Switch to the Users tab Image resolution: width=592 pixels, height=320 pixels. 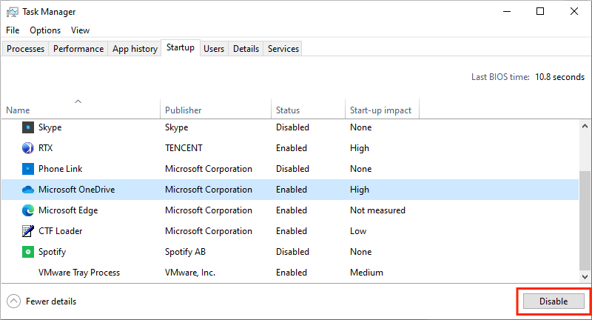point(214,49)
